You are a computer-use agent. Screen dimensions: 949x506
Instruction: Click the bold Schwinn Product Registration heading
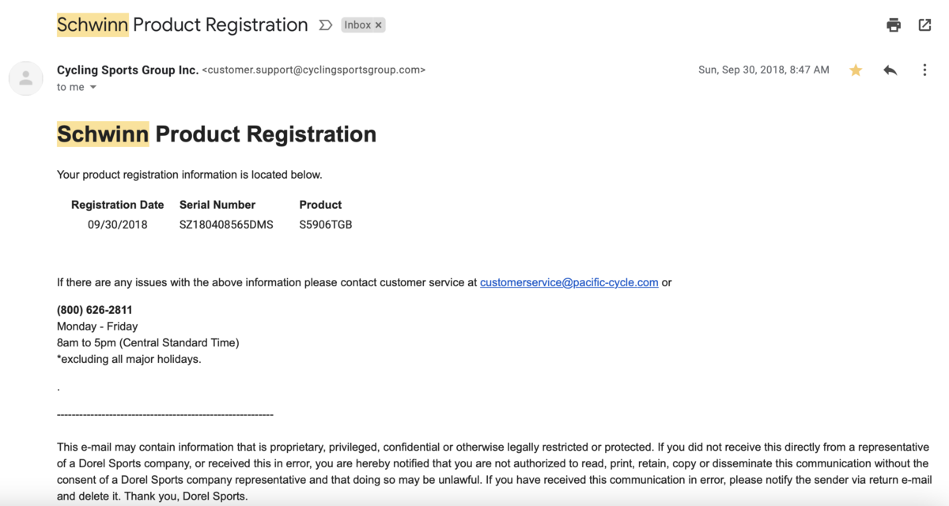(217, 134)
